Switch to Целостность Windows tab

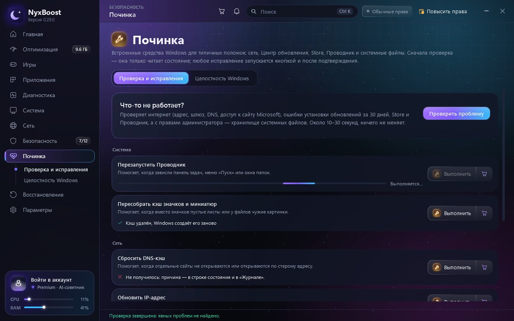[222, 78]
